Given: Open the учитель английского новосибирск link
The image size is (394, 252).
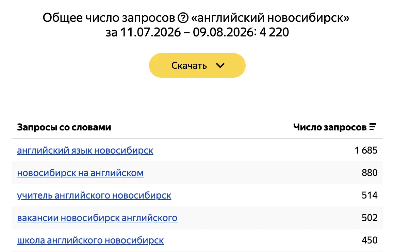Looking at the screenshot, I should point(94,195).
